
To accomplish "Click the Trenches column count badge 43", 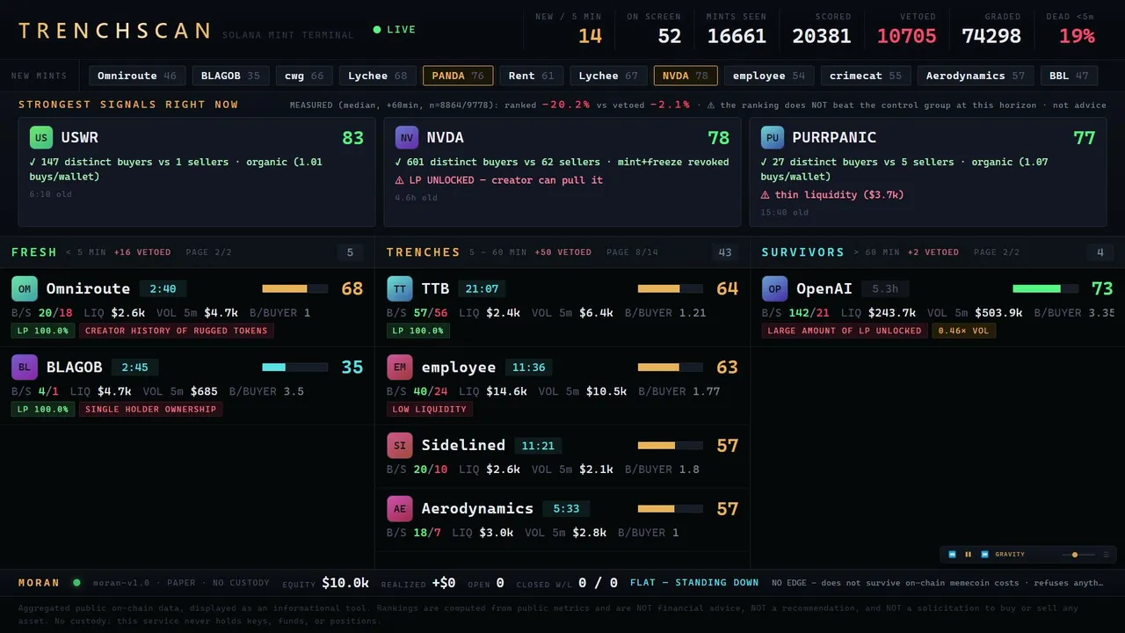I will point(725,253).
